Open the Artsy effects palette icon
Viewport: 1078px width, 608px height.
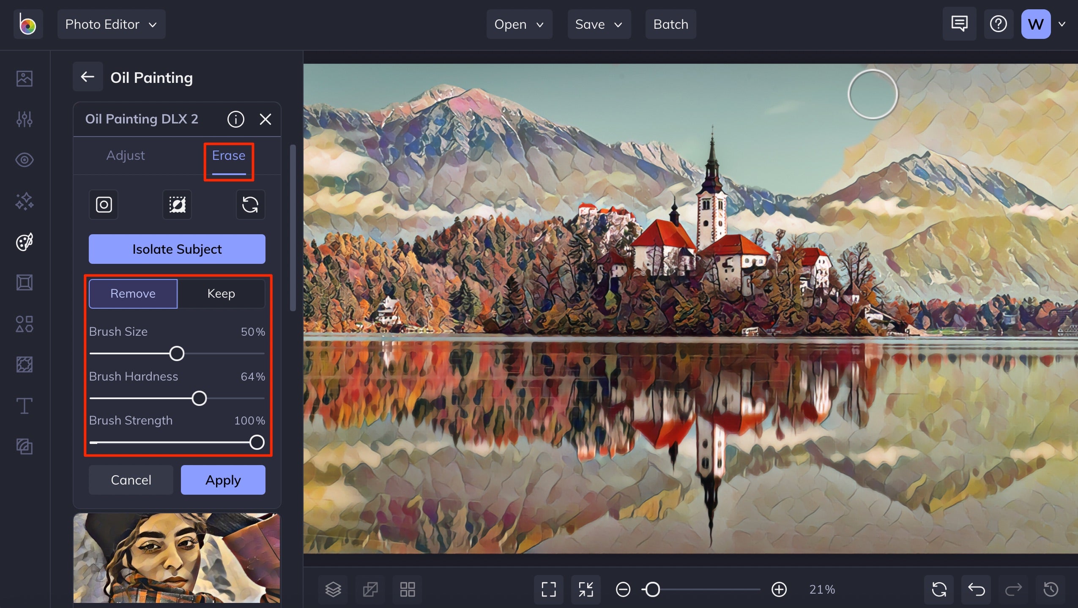point(24,242)
